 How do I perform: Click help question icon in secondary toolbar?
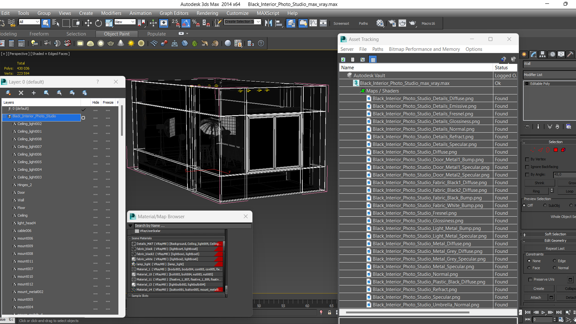(261, 43)
